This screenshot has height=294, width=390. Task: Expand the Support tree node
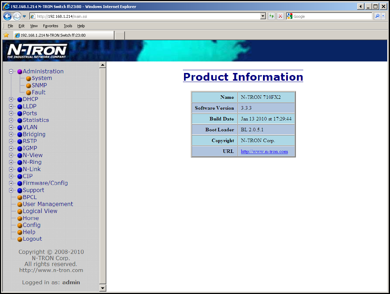pos(11,190)
